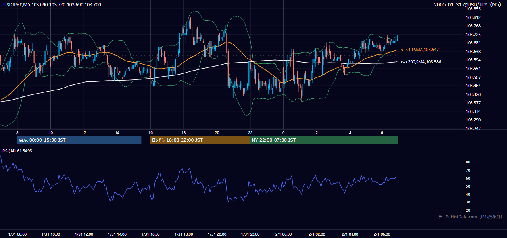Click the 103.594 price axis label

[473, 60]
